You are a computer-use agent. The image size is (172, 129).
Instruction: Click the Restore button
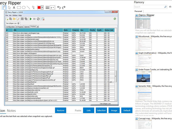(x=61, y=110)
